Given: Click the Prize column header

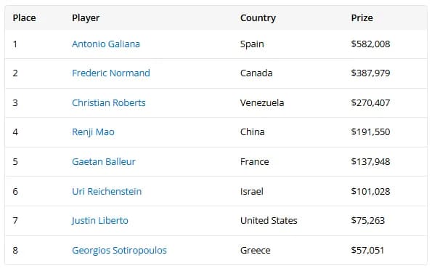Looking at the screenshot, I should (362, 18).
